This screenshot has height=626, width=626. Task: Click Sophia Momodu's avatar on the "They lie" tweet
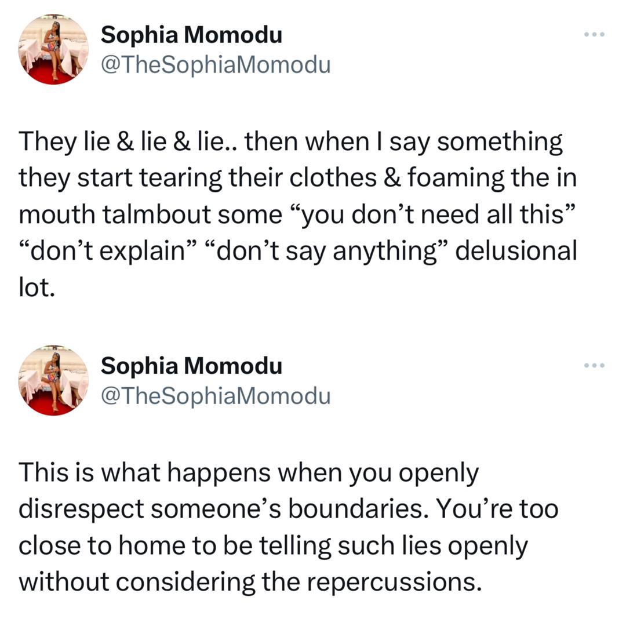coord(53,50)
